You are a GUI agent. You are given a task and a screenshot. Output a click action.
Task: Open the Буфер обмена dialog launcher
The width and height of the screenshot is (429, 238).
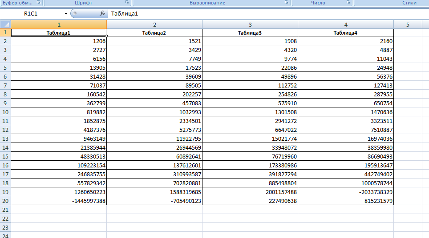(x=39, y=3)
